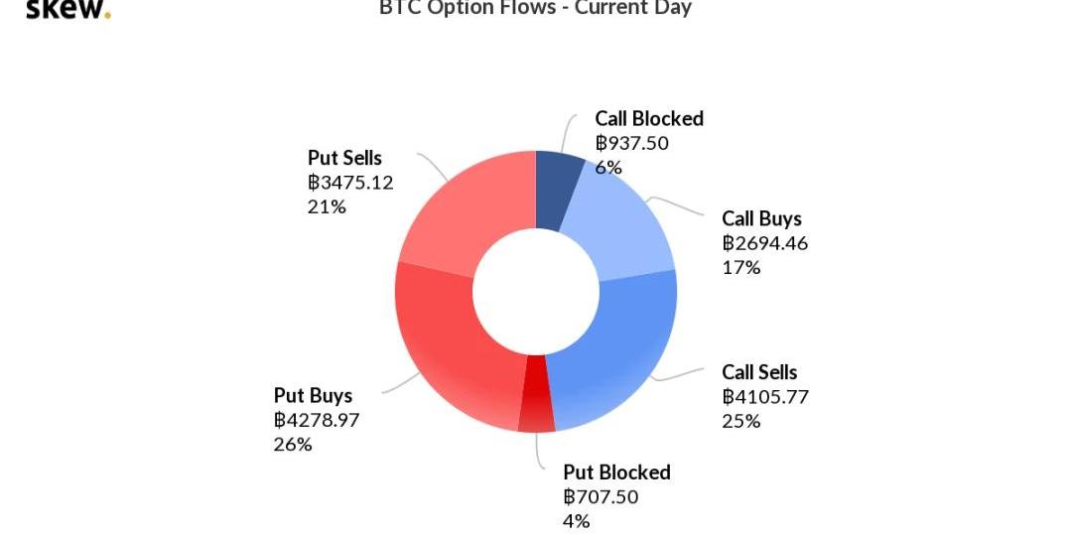The height and width of the screenshot is (539, 1072).
Task: Click the skew logo
Action: (x=67, y=10)
